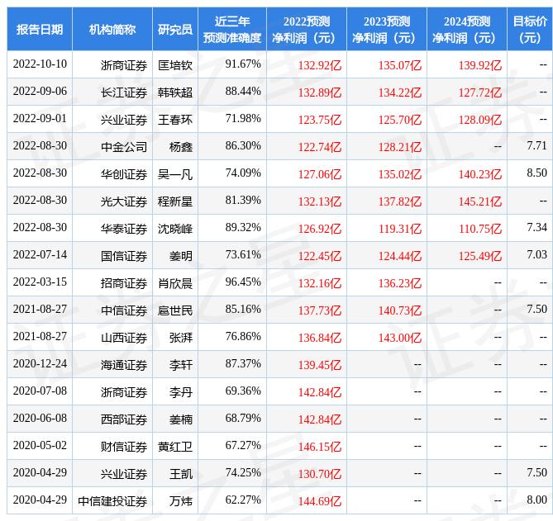Click researcher 王春环
Screen dimensions: 553x521
175,120
